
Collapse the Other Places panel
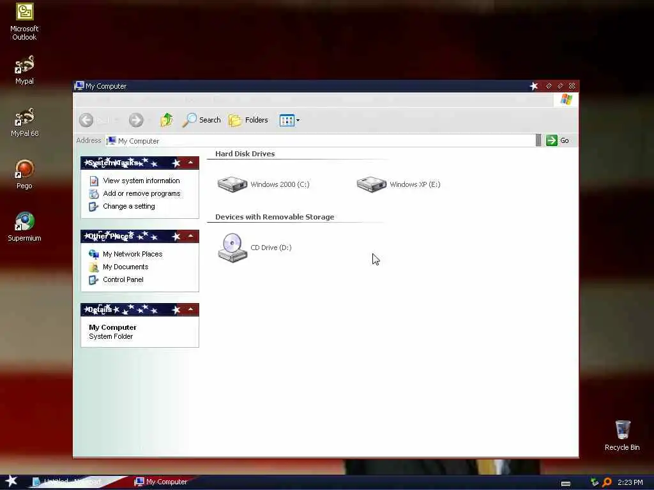(190, 236)
